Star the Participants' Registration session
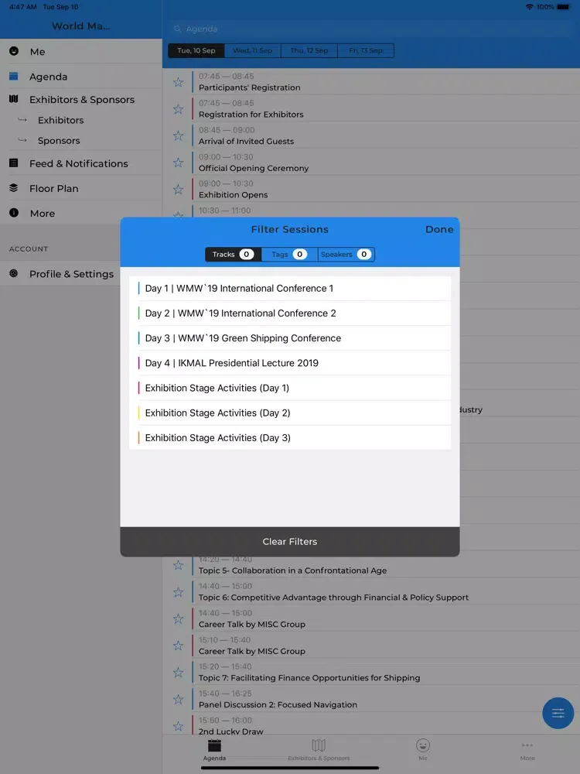Viewport: 580px width, 774px height. [178, 82]
